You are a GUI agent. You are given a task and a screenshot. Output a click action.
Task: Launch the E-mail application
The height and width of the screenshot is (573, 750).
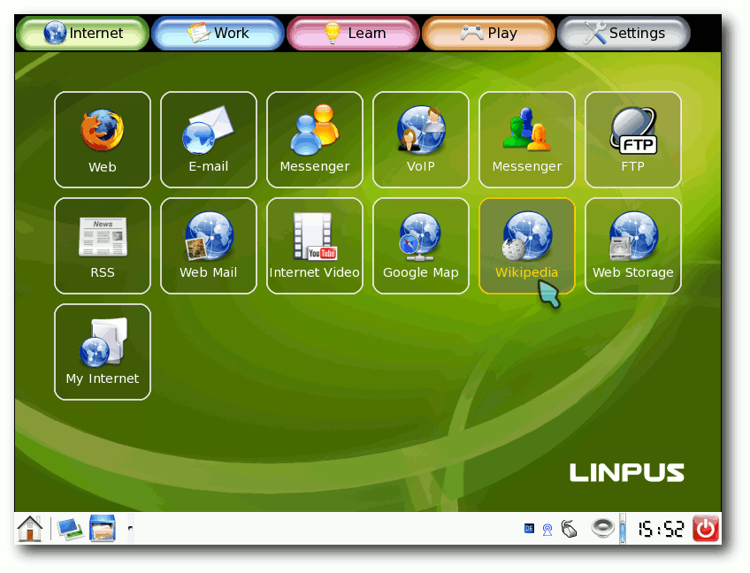pos(209,140)
